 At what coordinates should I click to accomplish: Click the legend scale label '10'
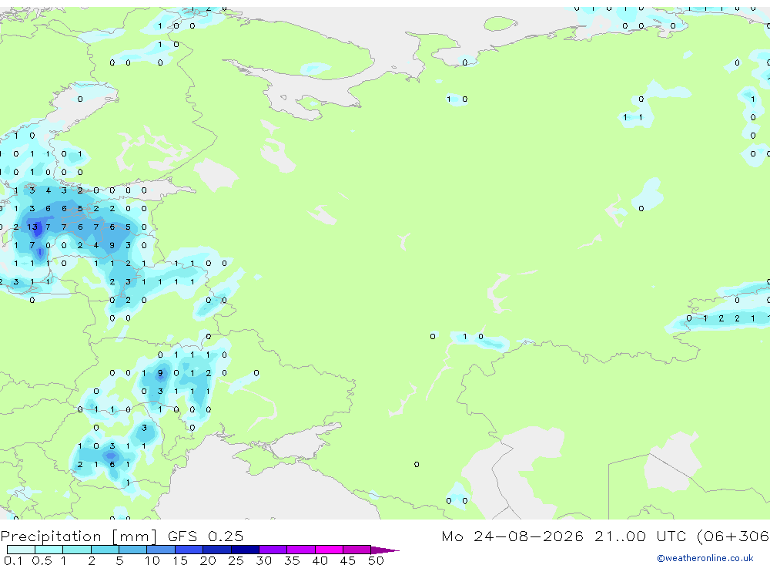152,560
